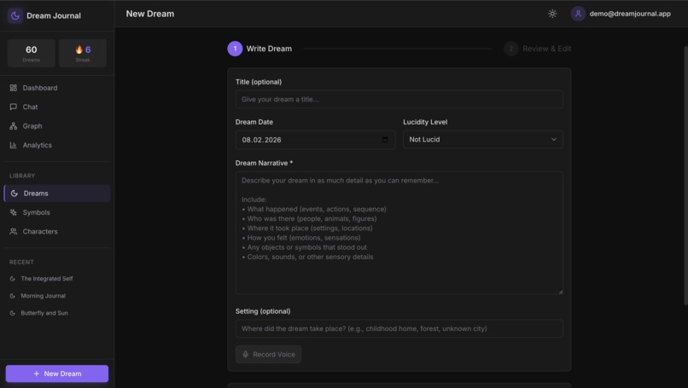The width and height of the screenshot is (688, 388).
Task: Open the Symbols library
Action: [x=57, y=212]
